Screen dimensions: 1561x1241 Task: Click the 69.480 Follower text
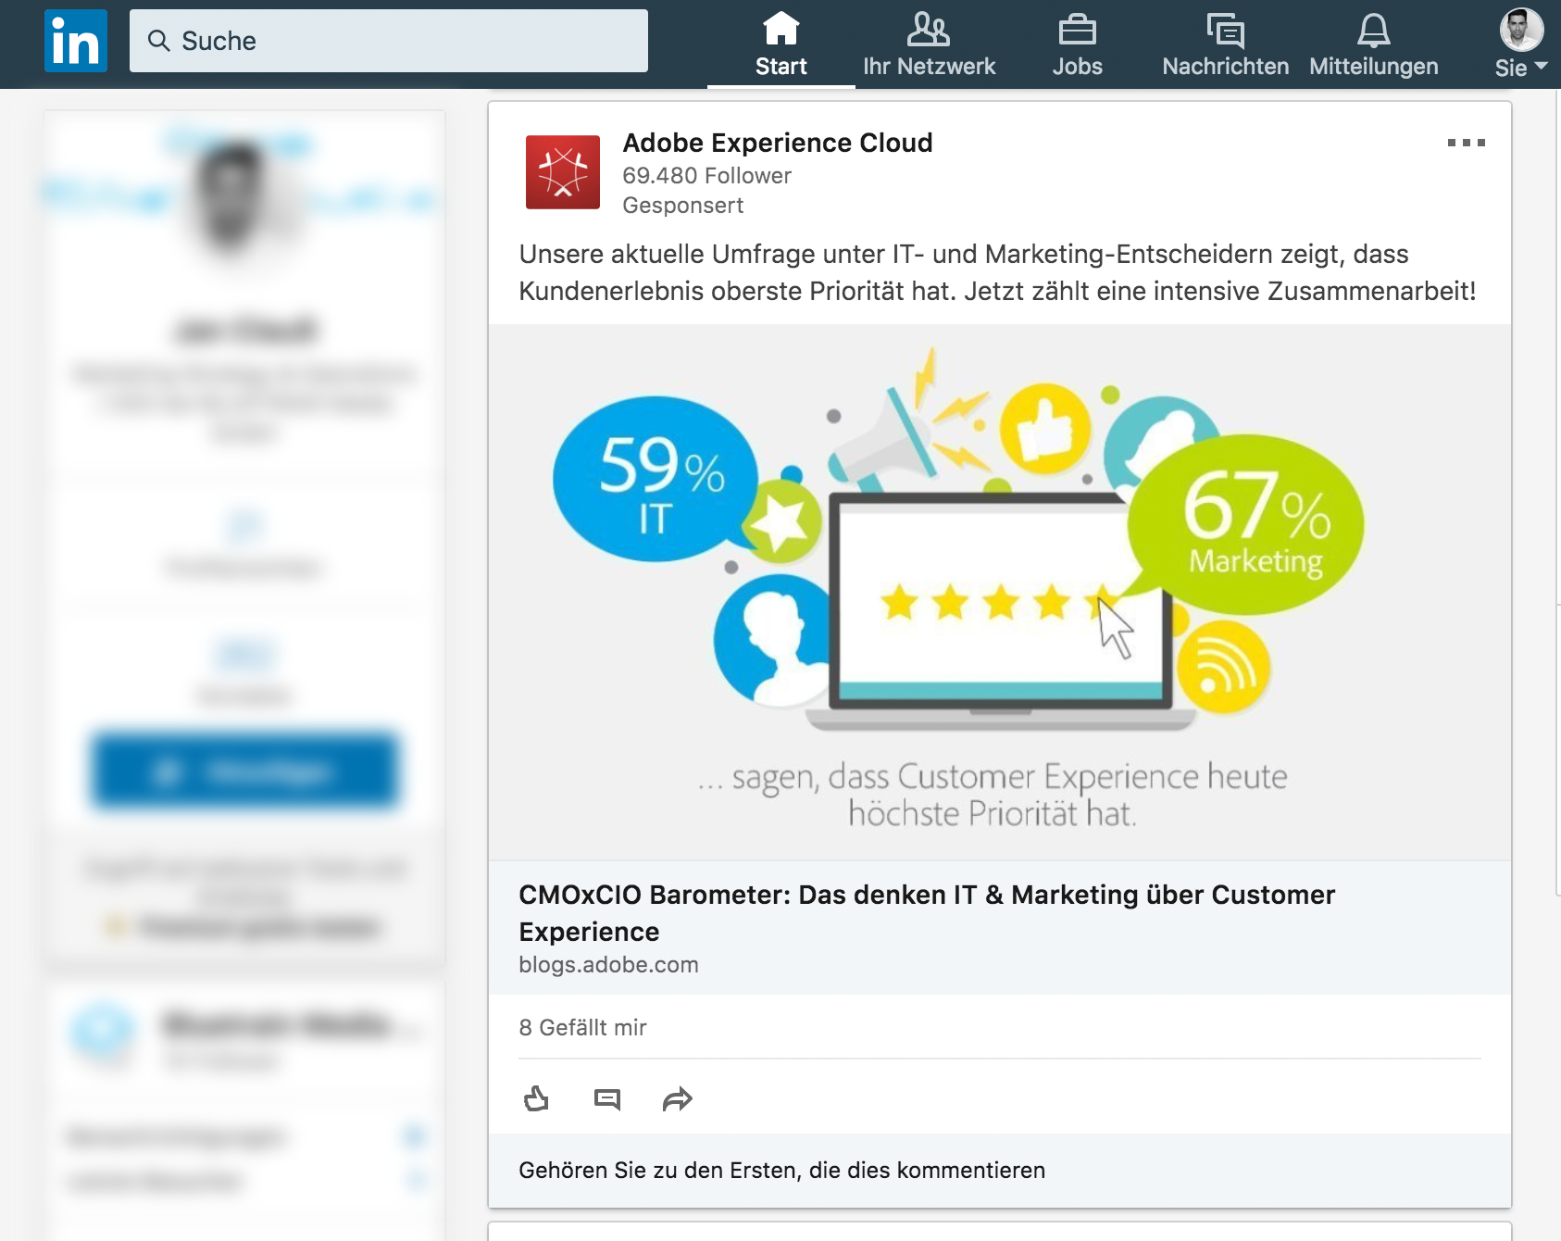[706, 176]
